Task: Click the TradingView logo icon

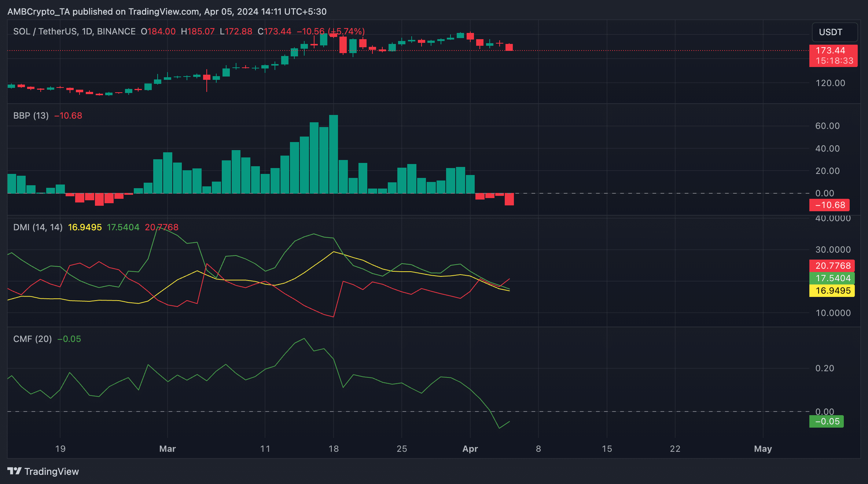Action: 15,471
